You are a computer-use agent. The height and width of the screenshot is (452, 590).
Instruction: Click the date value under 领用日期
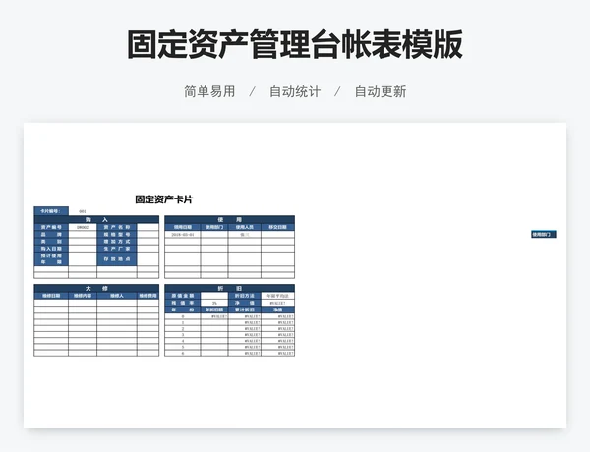pos(183,234)
